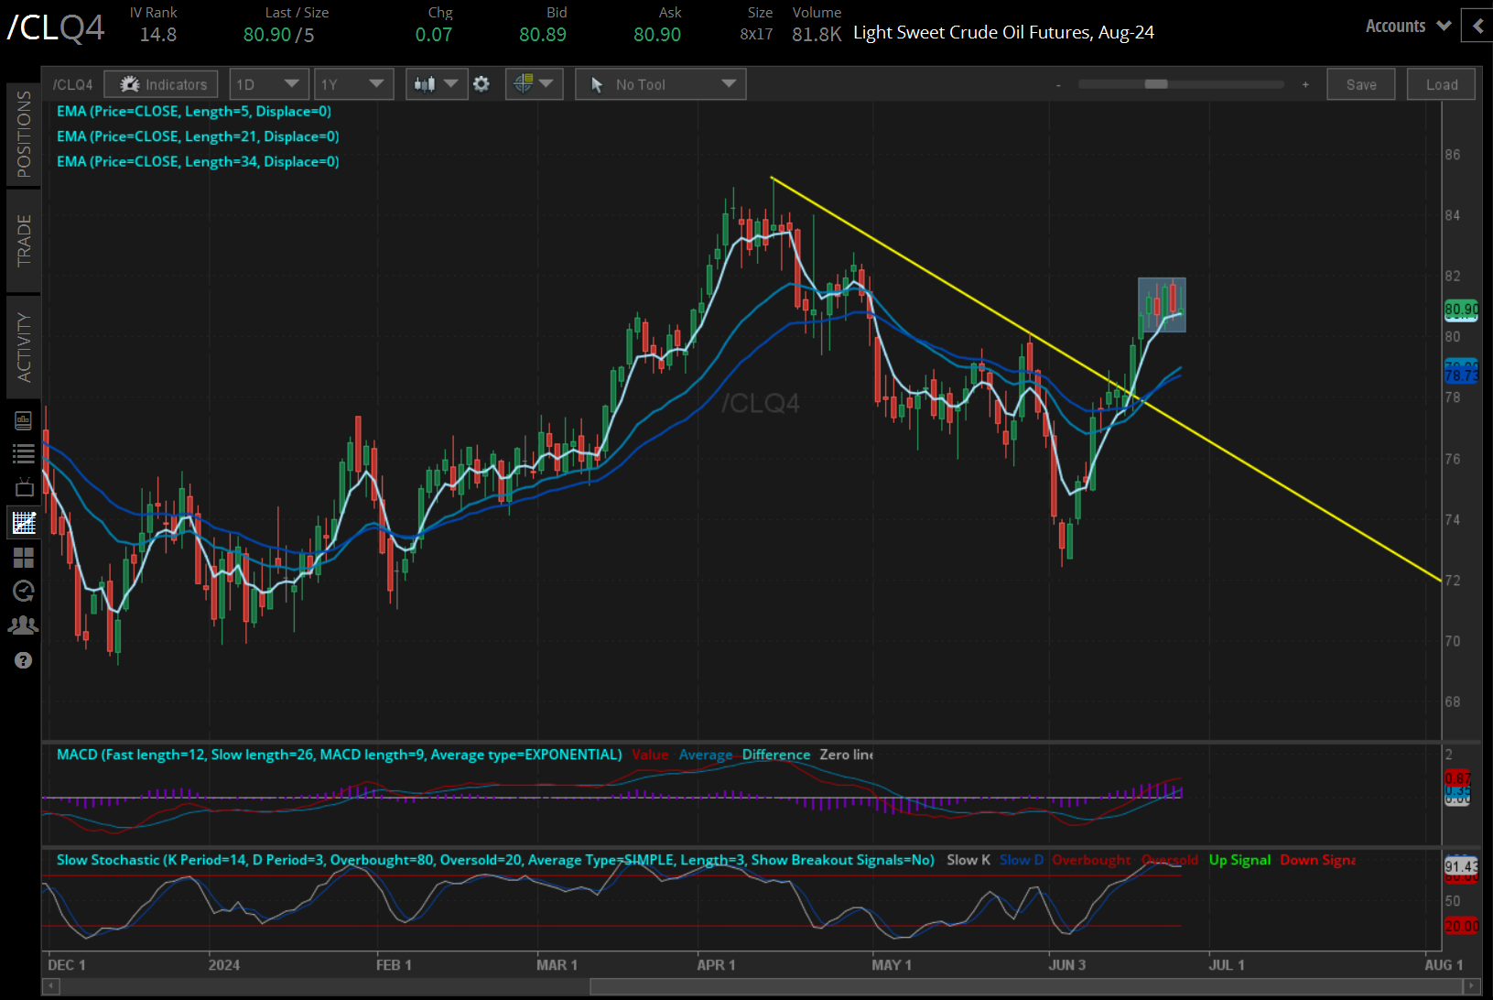
Task: Click the Indicators button
Action: point(162,84)
